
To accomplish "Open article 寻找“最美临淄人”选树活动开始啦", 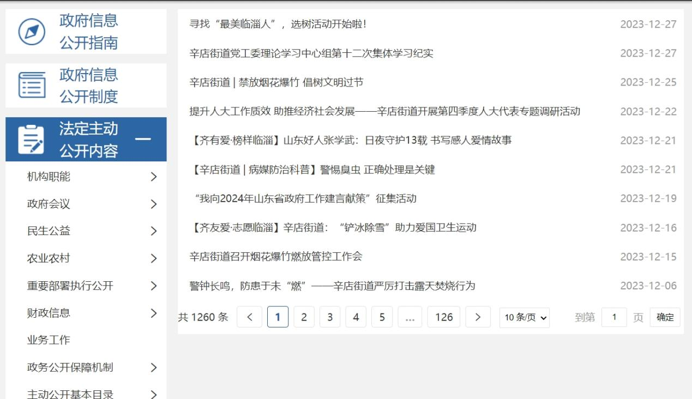I will (x=278, y=24).
